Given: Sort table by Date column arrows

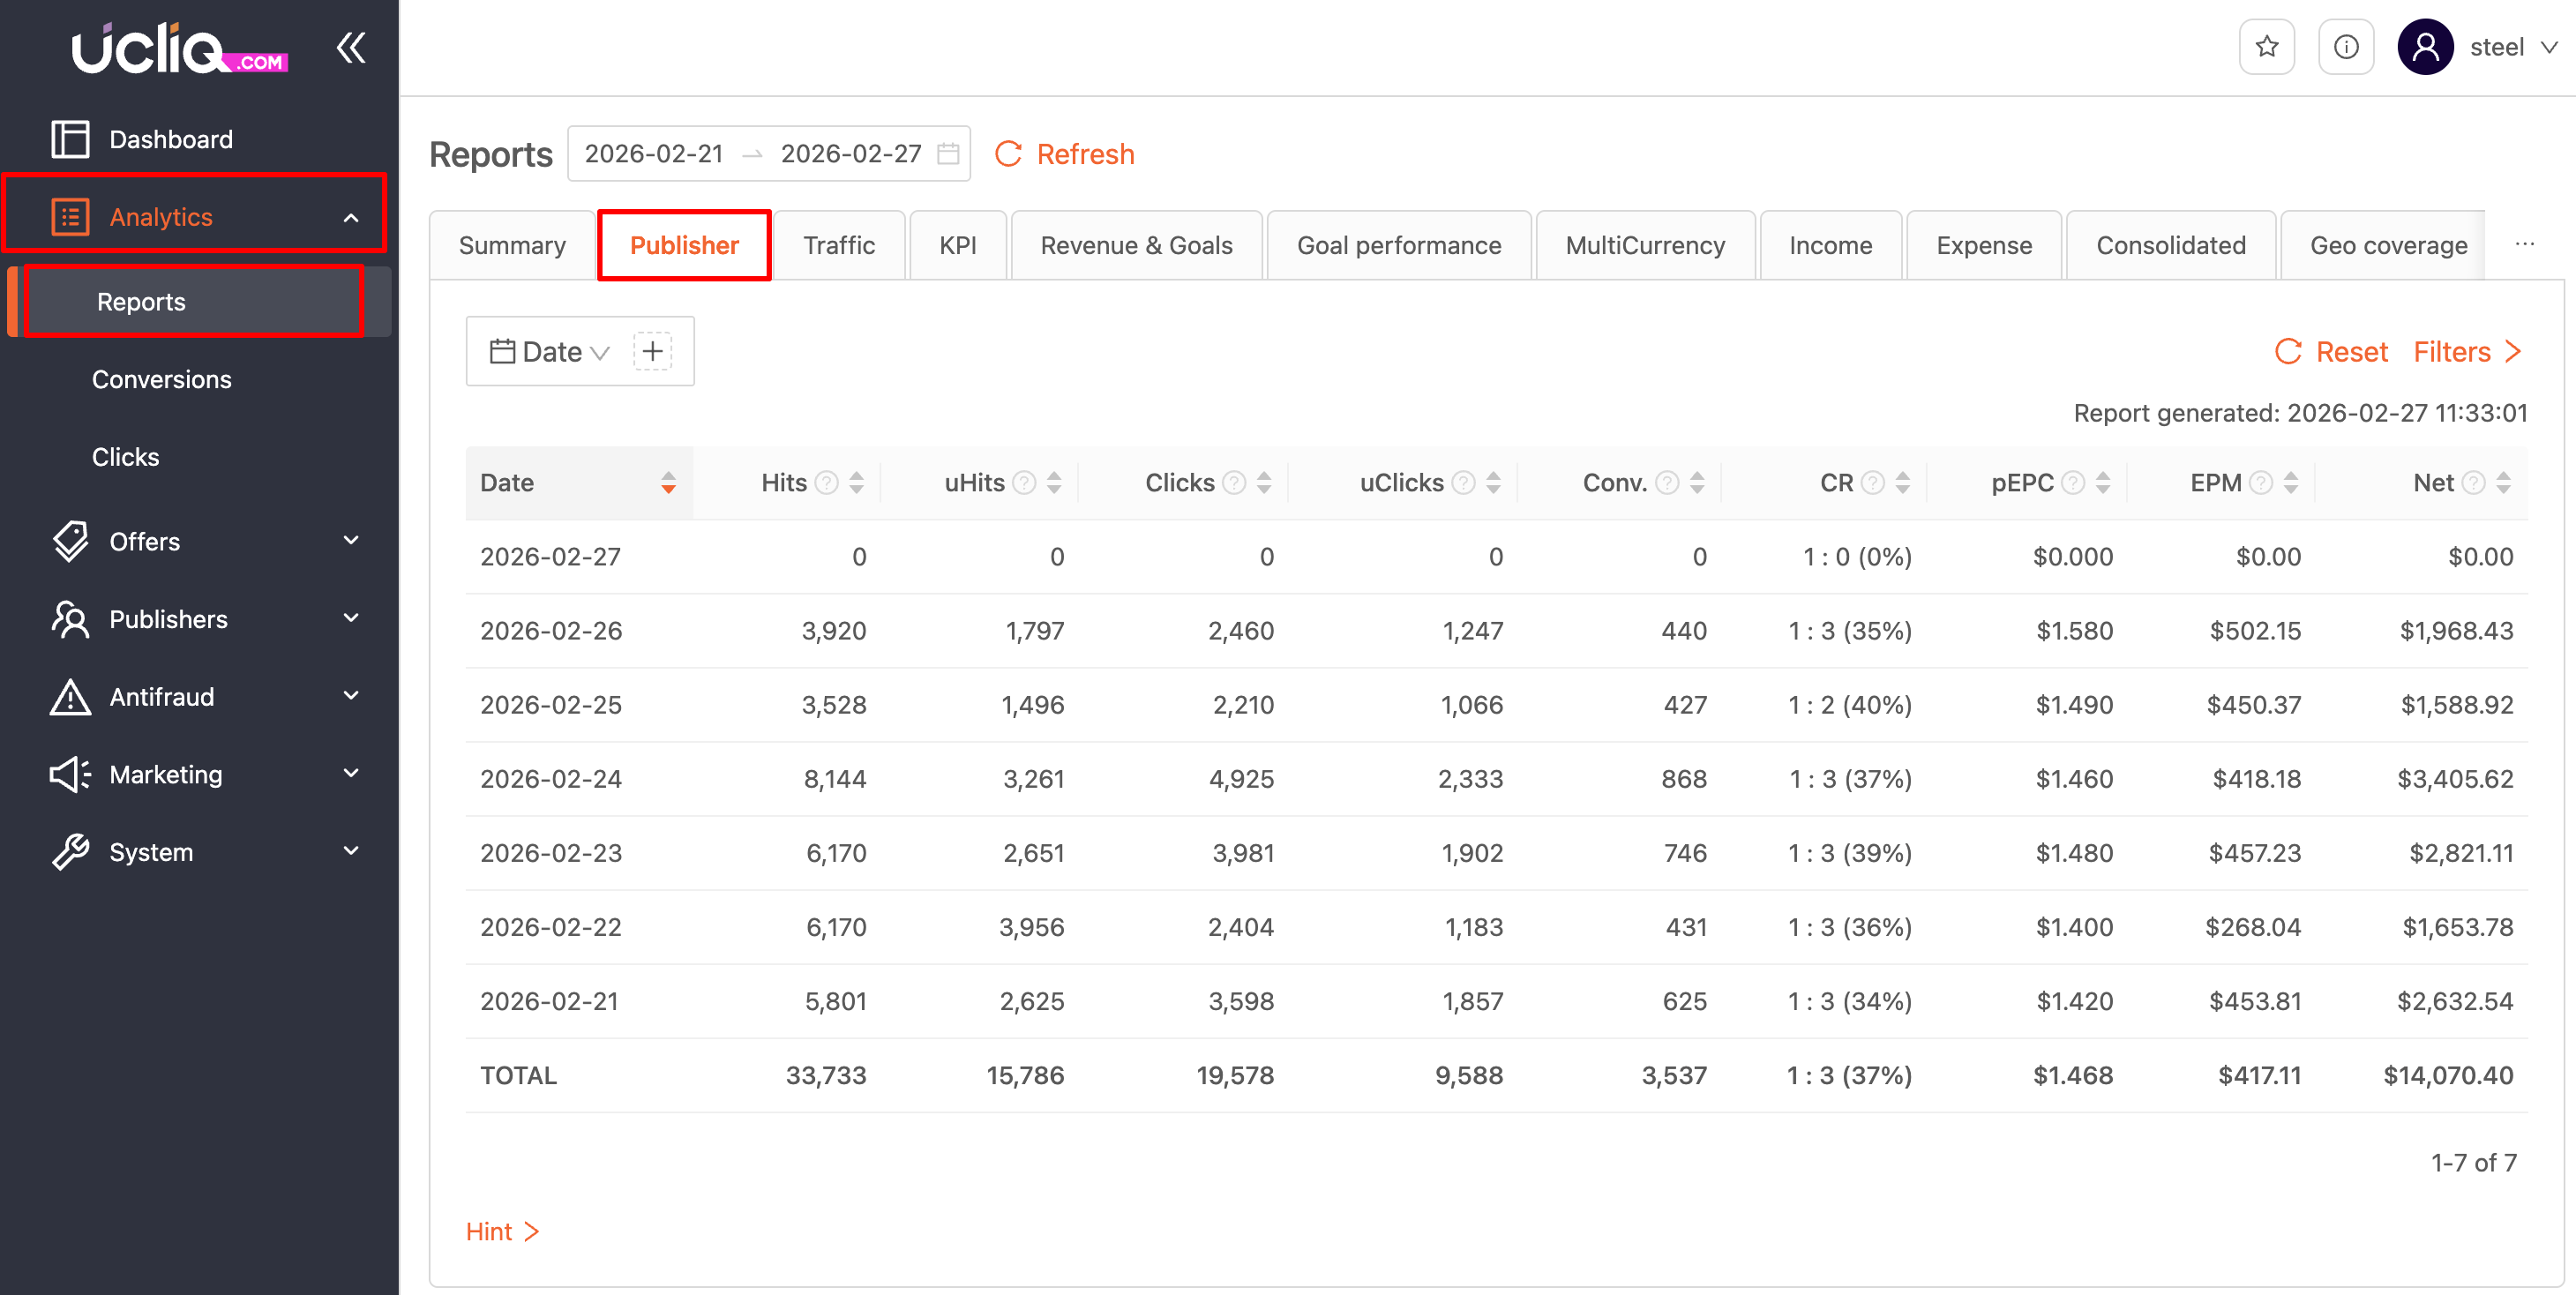Looking at the screenshot, I should 668,483.
